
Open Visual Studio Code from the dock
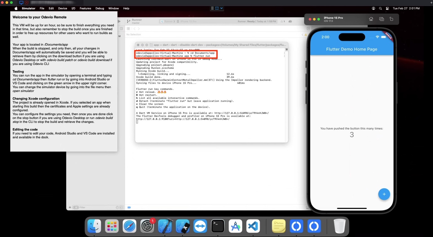pyautogui.click(x=253, y=226)
